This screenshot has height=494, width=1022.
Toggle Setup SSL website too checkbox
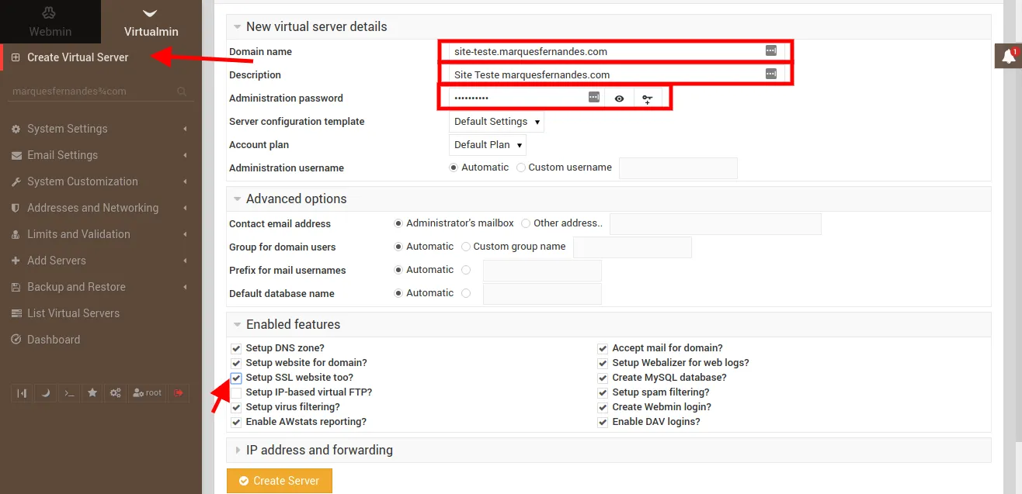236,378
